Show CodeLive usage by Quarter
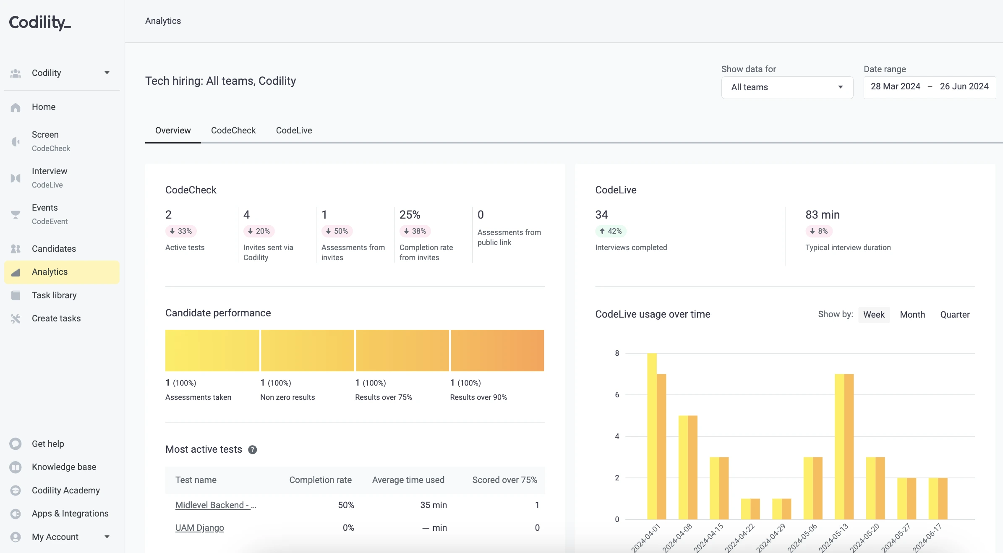This screenshot has height=553, width=1003. (955, 315)
